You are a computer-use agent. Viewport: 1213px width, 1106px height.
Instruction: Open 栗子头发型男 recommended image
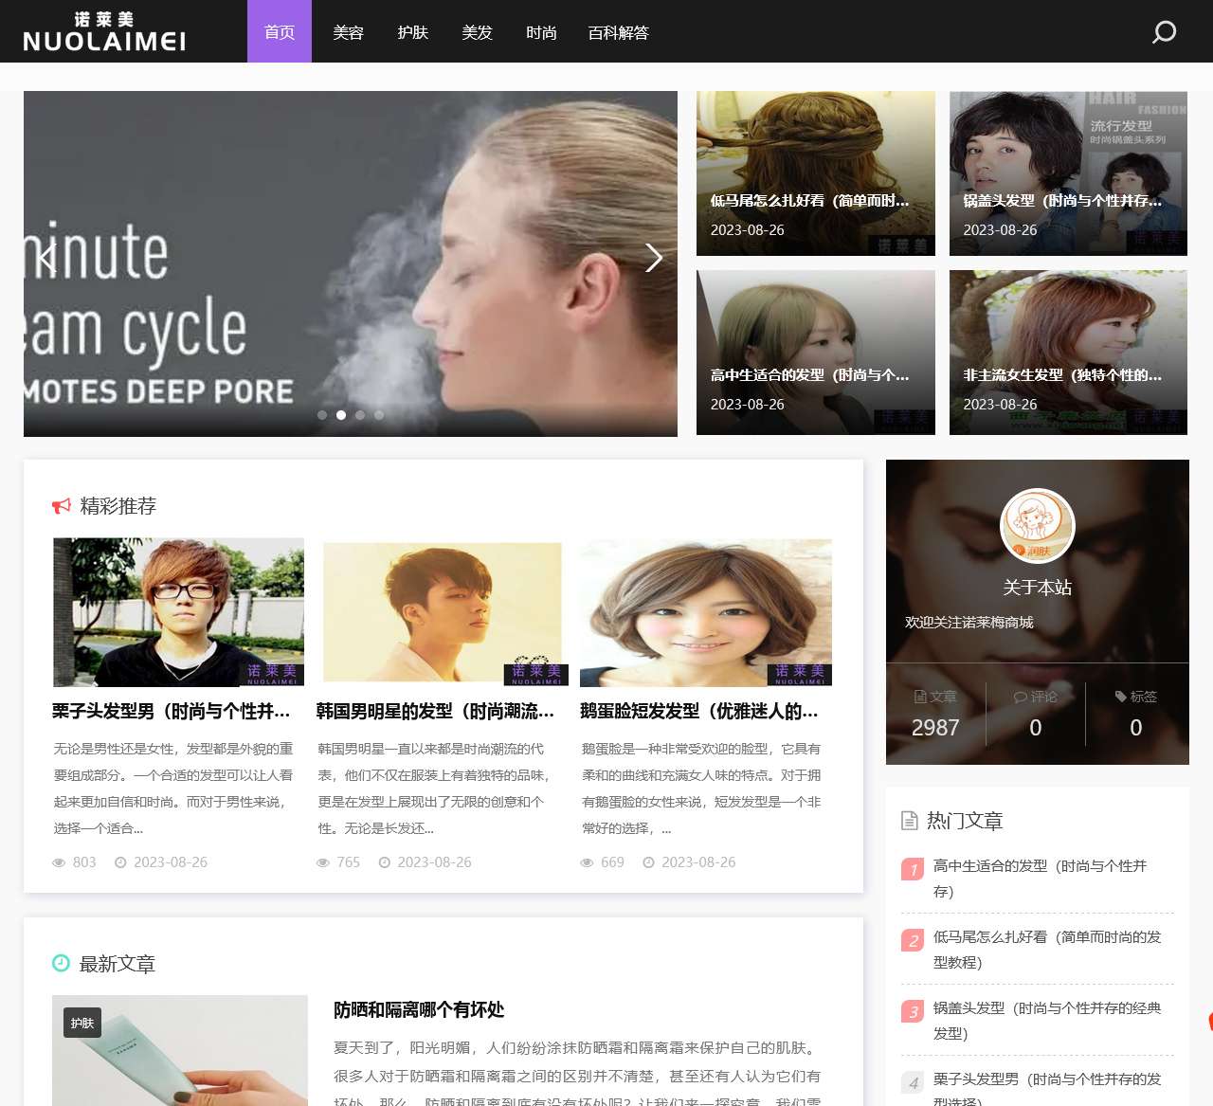point(178,612)
